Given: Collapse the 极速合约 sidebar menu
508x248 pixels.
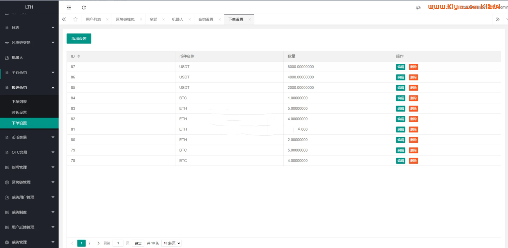Looking at the screenshot, I should click(x=29, y=88).
